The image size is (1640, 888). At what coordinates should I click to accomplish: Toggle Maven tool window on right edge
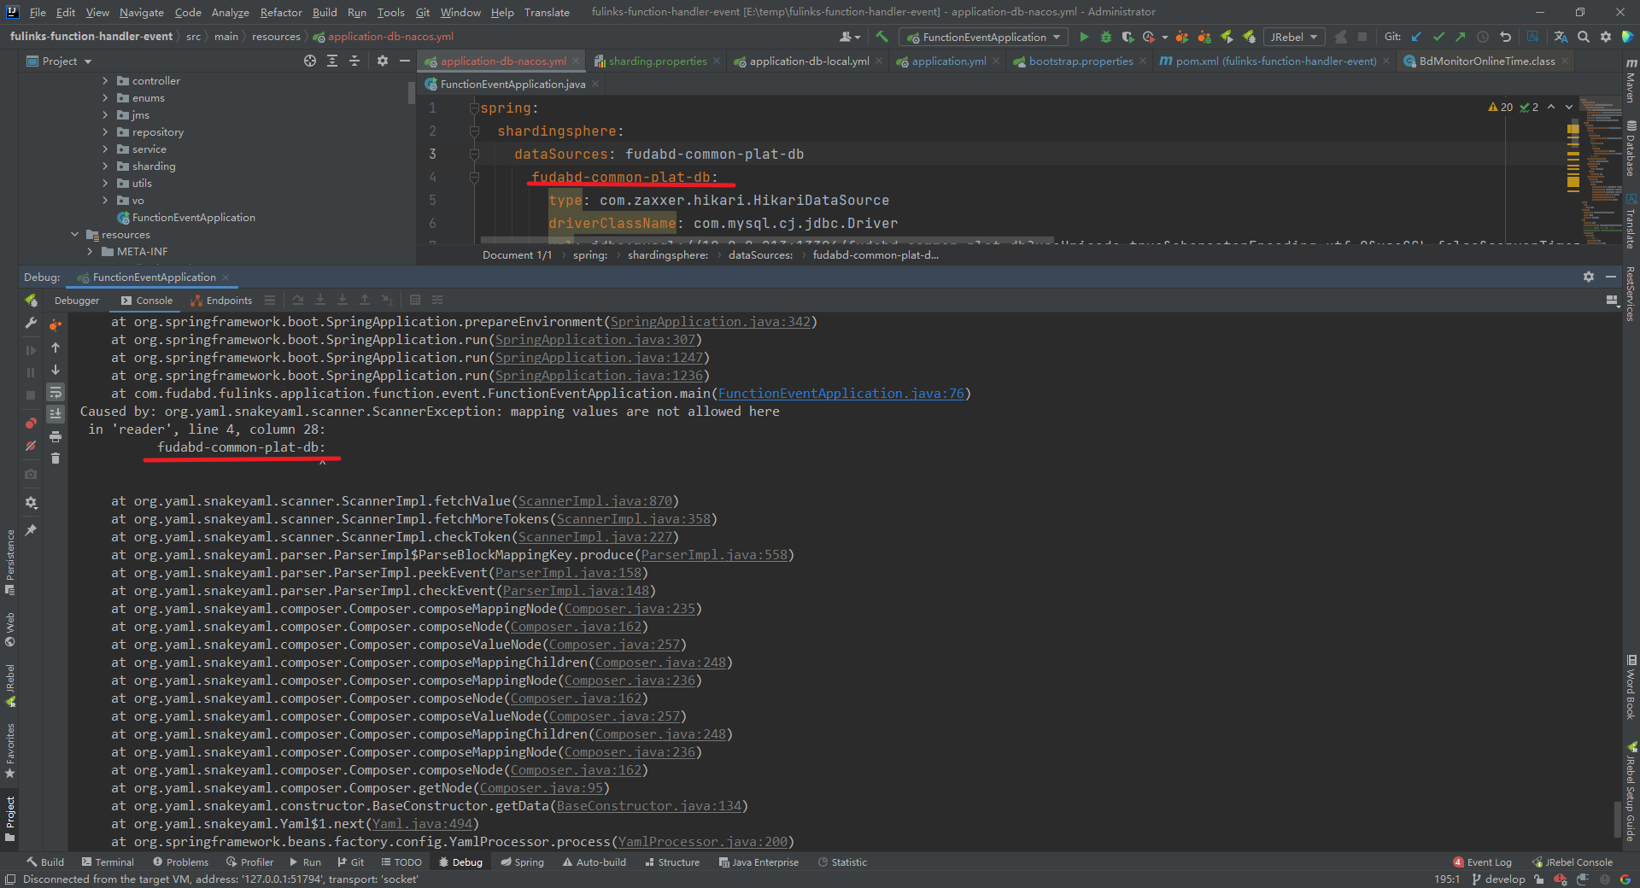[1631, 80]
